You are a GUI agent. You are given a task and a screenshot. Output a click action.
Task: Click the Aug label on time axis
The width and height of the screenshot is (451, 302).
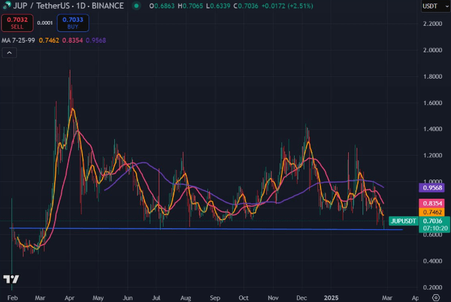(x=186, y=298)
